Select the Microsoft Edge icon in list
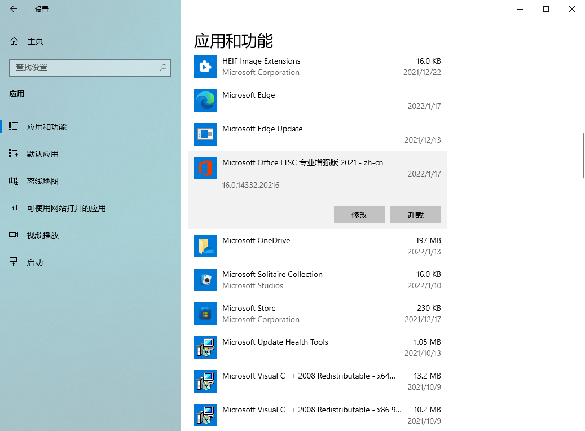Viewport: 585px width, 431px height. (x=205, y=100)
